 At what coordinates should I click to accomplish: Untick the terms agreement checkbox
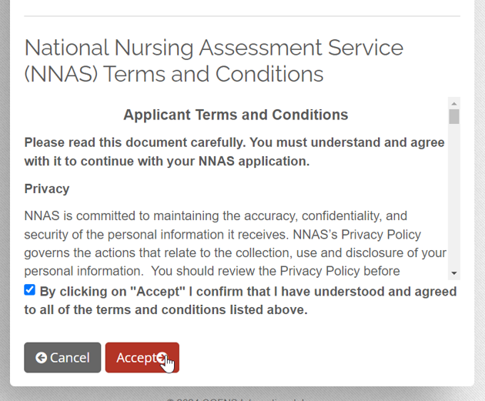tap(30, 290)
